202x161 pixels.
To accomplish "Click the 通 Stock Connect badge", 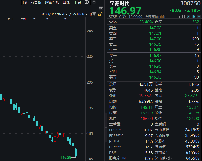I will 178,16.
